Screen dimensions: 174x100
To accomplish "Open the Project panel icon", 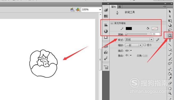I will (x=106, y=67).
